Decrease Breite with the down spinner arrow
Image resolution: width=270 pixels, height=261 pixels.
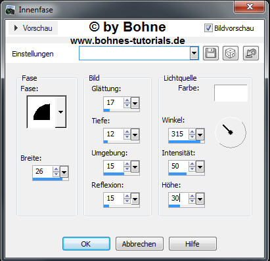tap(56, 174)
